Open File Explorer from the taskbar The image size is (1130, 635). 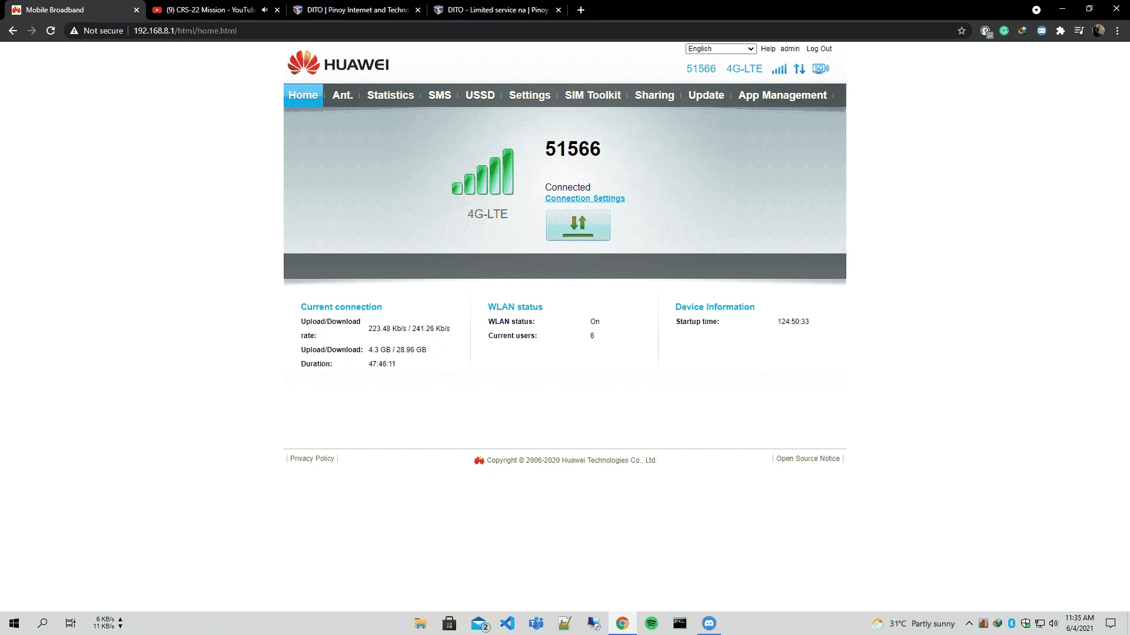point(420,623)
